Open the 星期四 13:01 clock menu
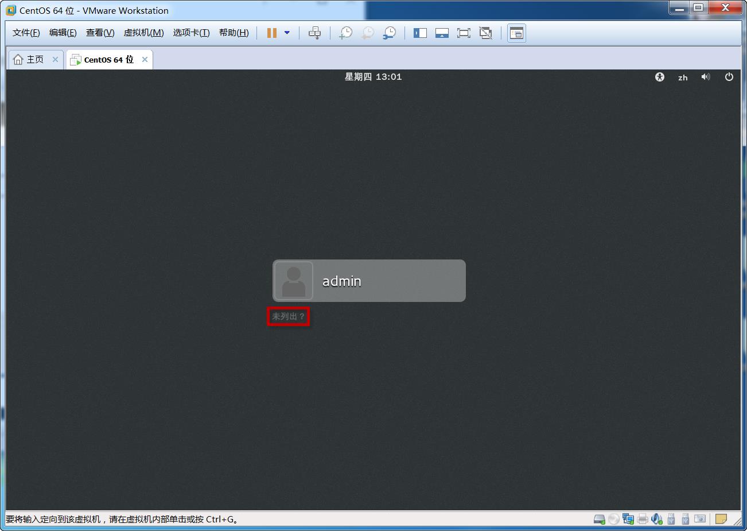Image resolution: width=747 pixels, height=531 pixels. pos(373,77)
